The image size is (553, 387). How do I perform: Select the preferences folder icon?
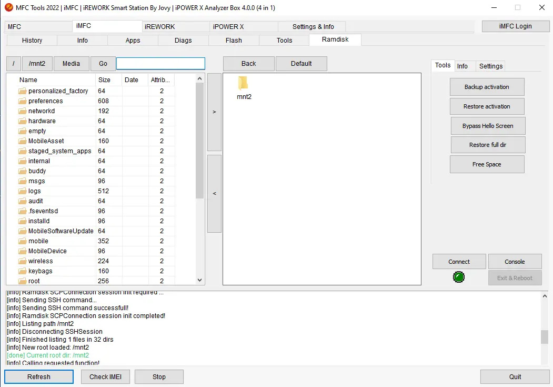[23, 101]
